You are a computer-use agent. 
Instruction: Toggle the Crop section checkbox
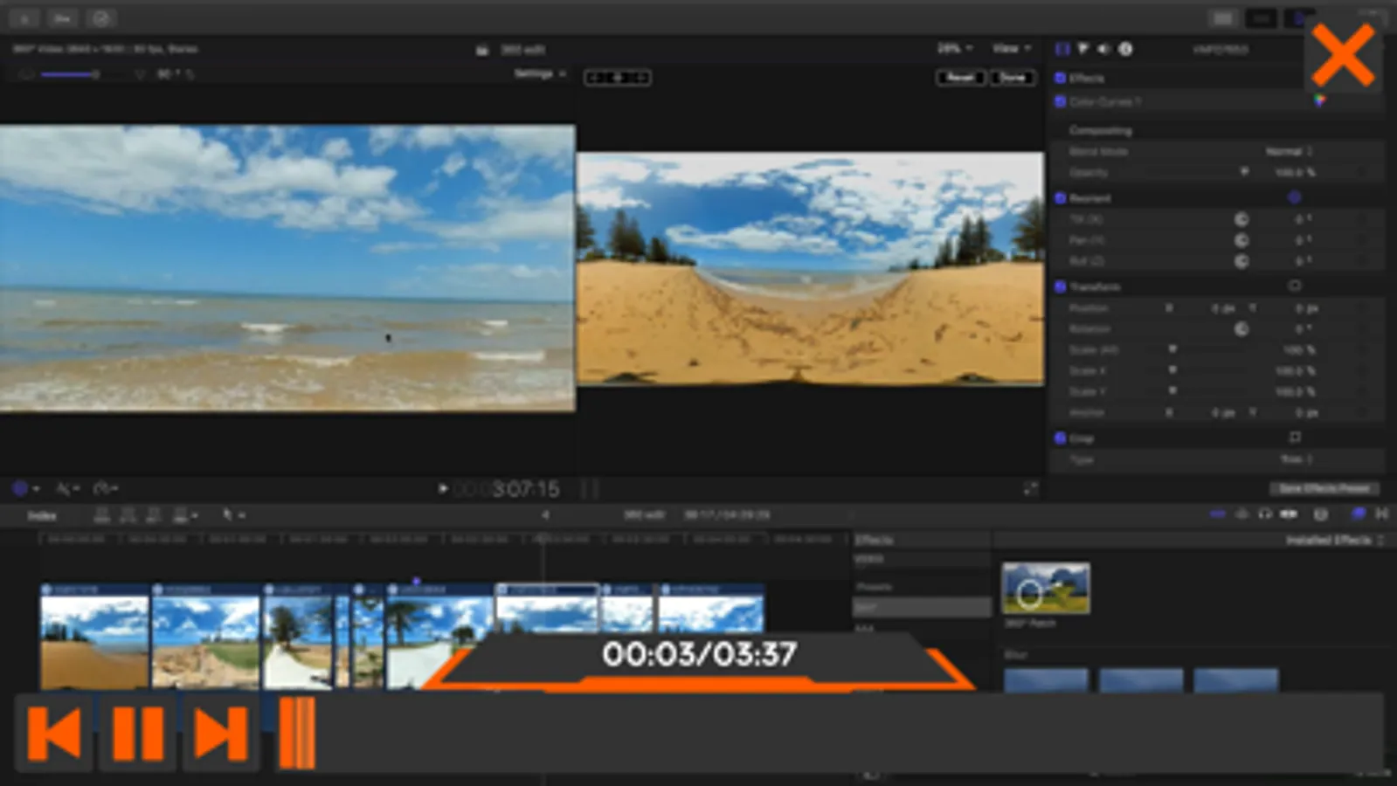(x=1060, y=438)
